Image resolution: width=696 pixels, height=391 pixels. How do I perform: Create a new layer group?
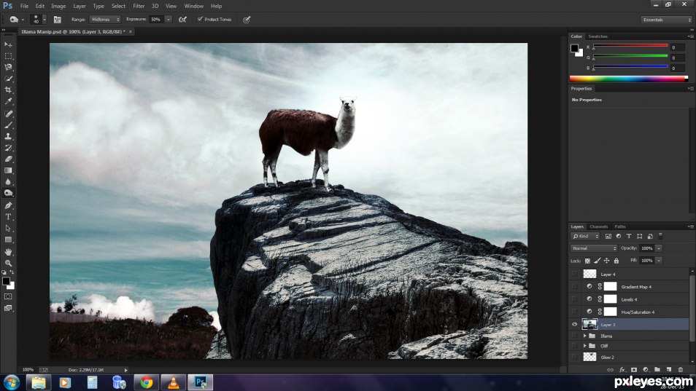pyautogui.click(x=657, y=370)
